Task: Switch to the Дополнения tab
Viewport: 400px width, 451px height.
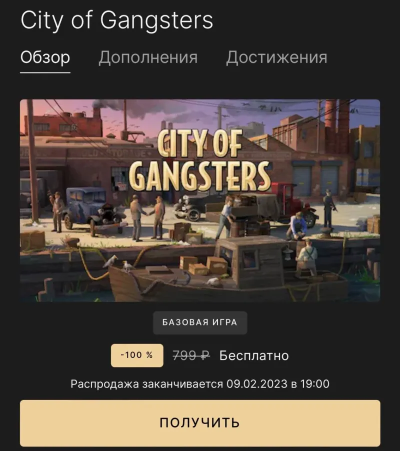Action: point(148,57)
